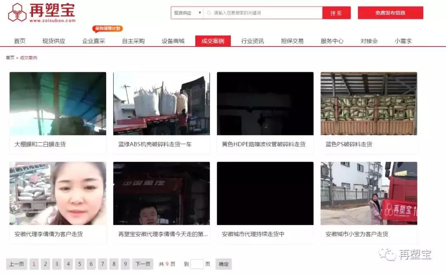Click the 搜索 search button
Viewport: 446px width, 274px height.
pyautogui.click(x=337, y=12)
